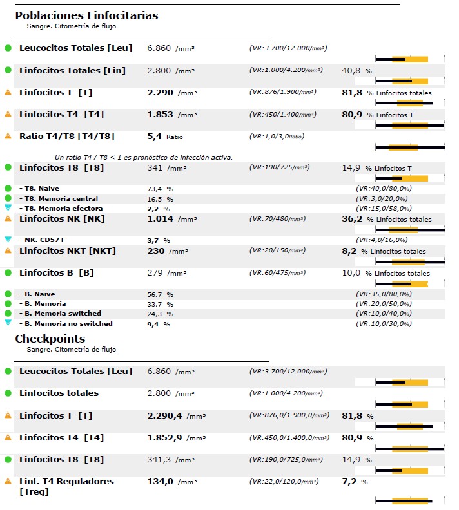Click the warning triangle next to Ratio T4/T8
Image resolution: width=459 pixels, height=510 pixels.
8,136
